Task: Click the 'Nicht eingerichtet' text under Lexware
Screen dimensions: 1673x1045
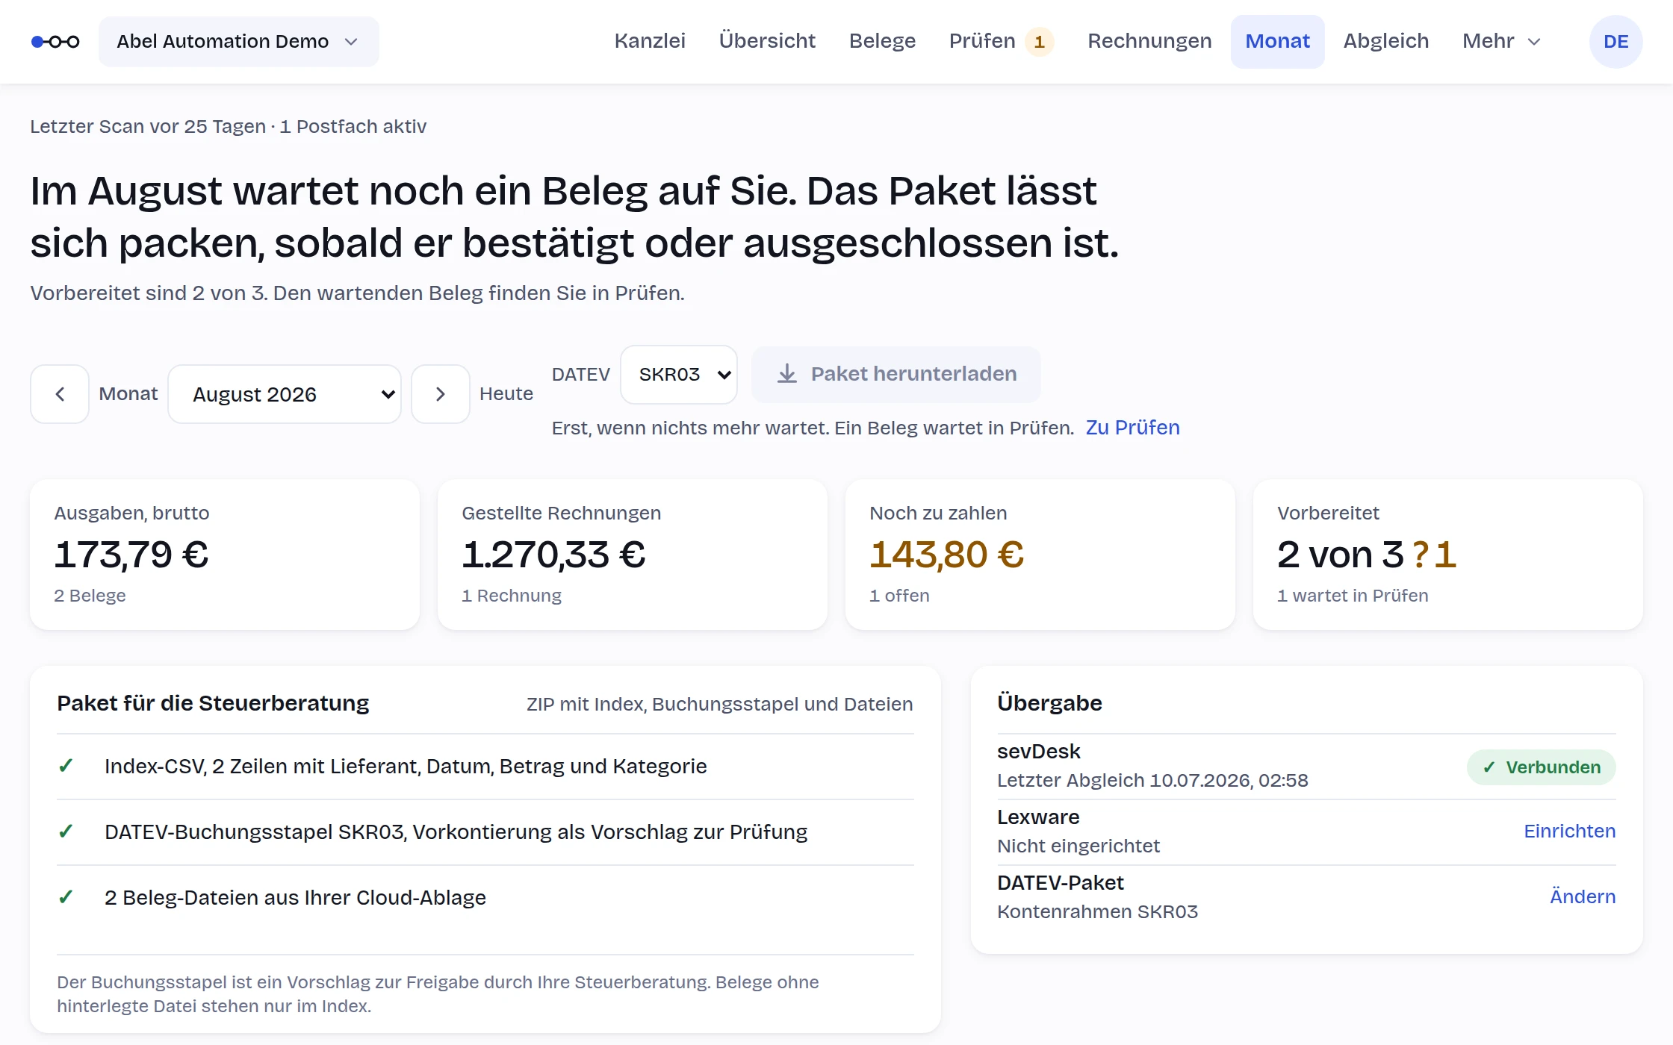Action: tap(1078, 846)
